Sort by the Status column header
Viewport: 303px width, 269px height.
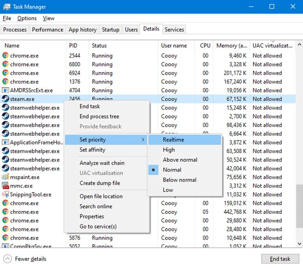tap(124, 46)
